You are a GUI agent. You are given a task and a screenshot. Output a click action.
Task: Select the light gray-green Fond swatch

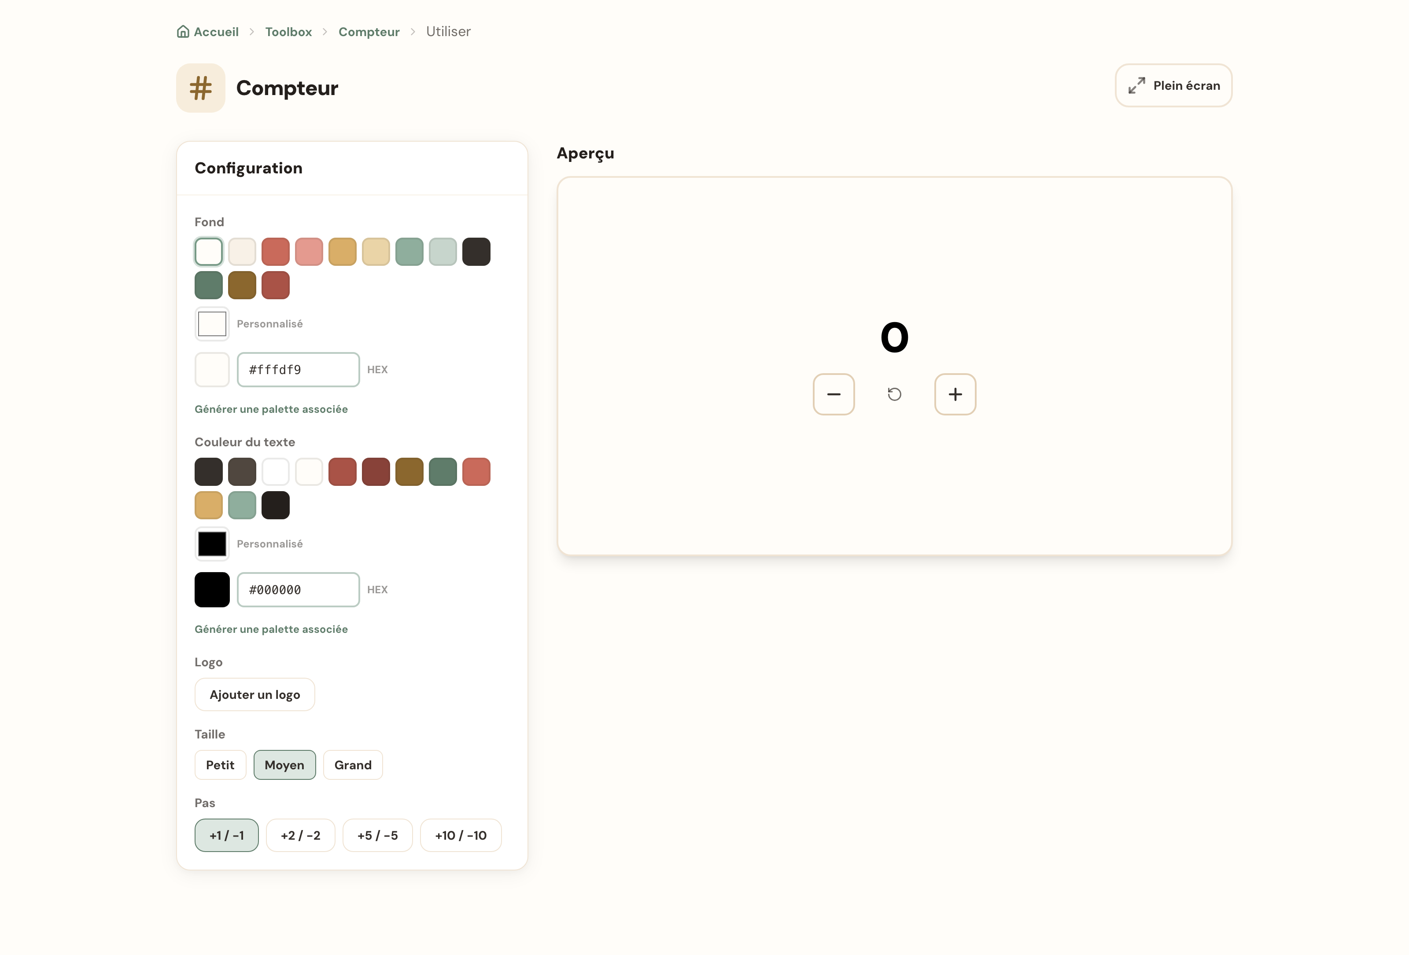coord(443,251)
